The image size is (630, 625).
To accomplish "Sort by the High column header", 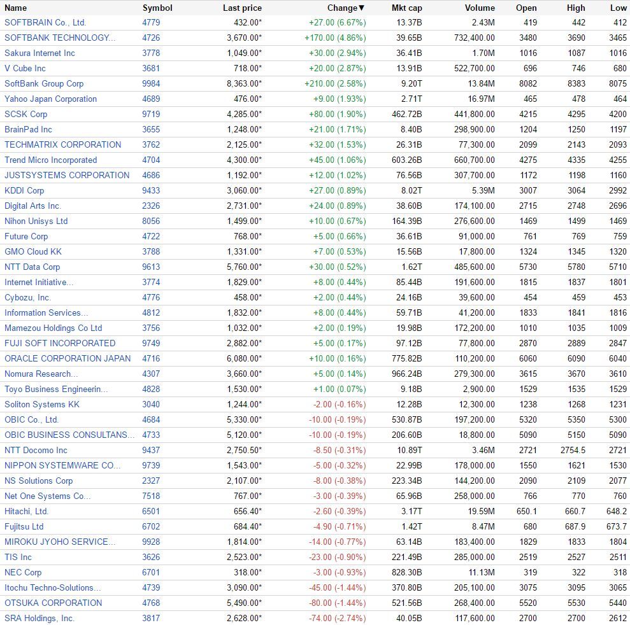I will coord(576,8).
